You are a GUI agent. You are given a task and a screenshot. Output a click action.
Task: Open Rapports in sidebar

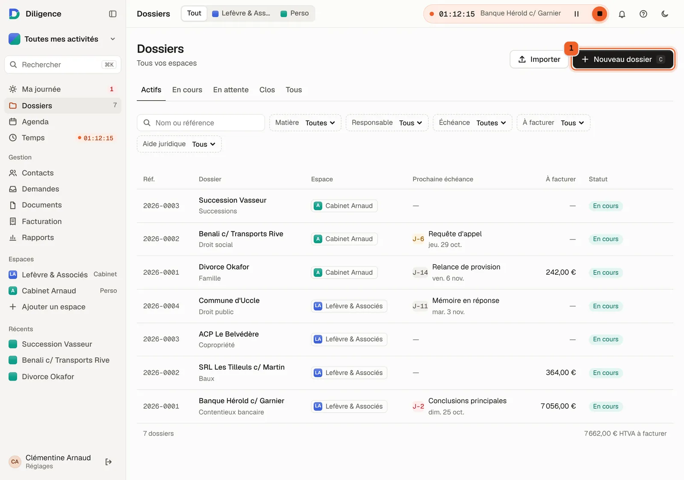click(x=63, y=238)
